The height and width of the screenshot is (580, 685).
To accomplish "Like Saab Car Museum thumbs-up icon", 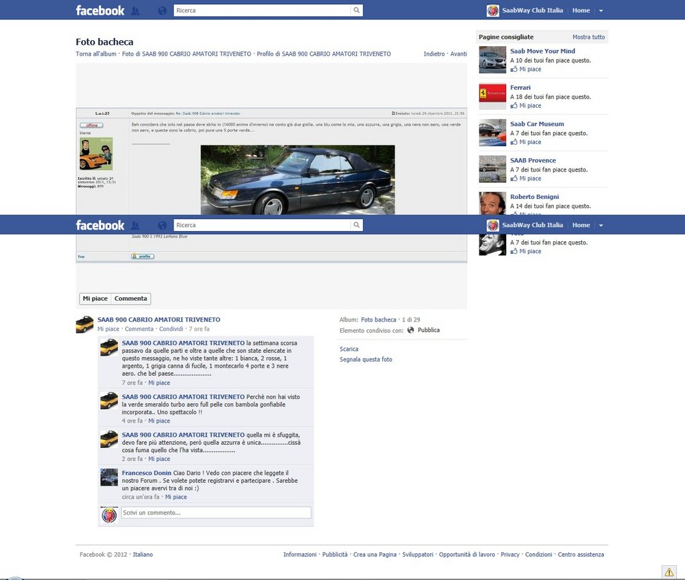I will point(514,141).
